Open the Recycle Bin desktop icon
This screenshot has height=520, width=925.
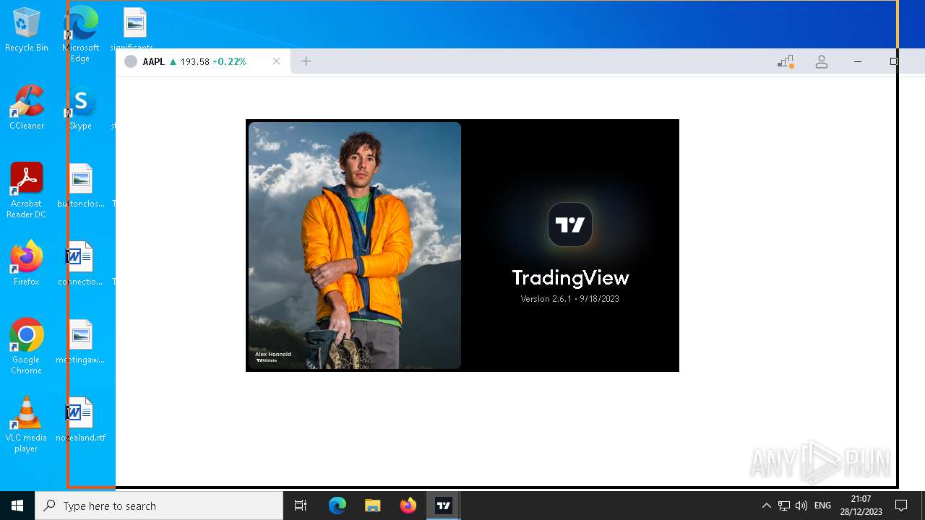coord(27,30)
